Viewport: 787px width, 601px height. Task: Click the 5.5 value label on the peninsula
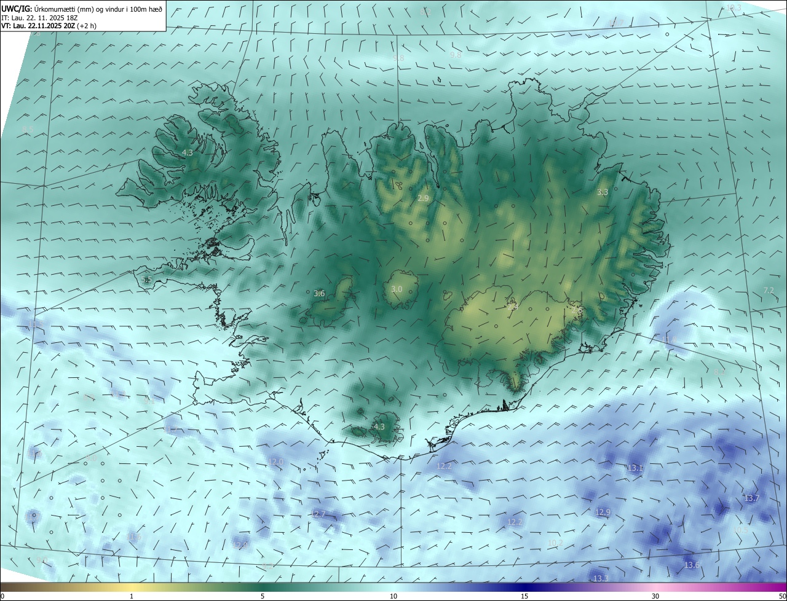point(146,280)
